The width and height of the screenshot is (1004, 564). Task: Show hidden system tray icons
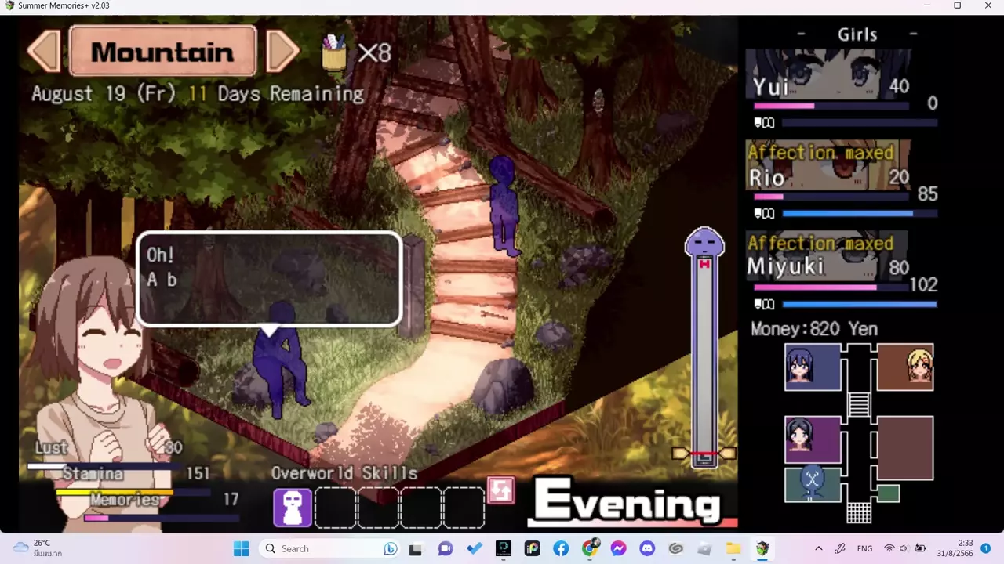click(819, 548)
